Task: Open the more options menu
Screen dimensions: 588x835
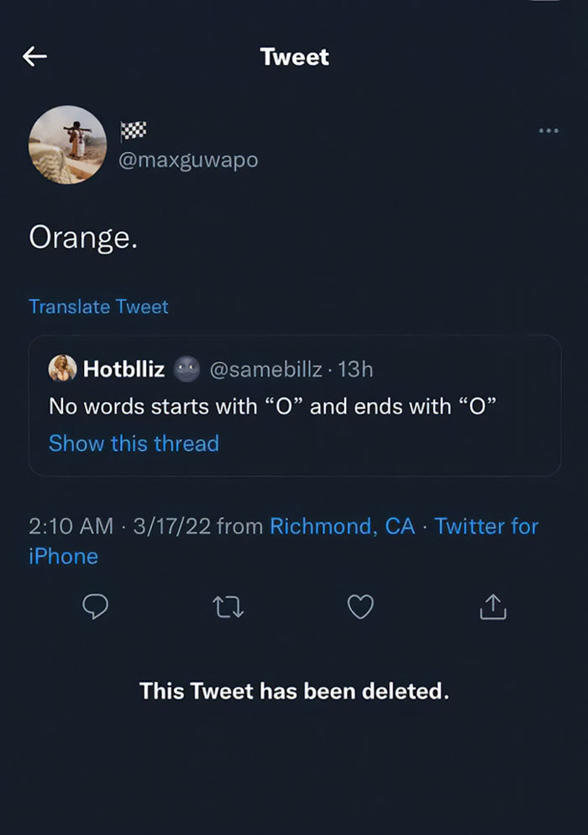Action: click(549, 130)
